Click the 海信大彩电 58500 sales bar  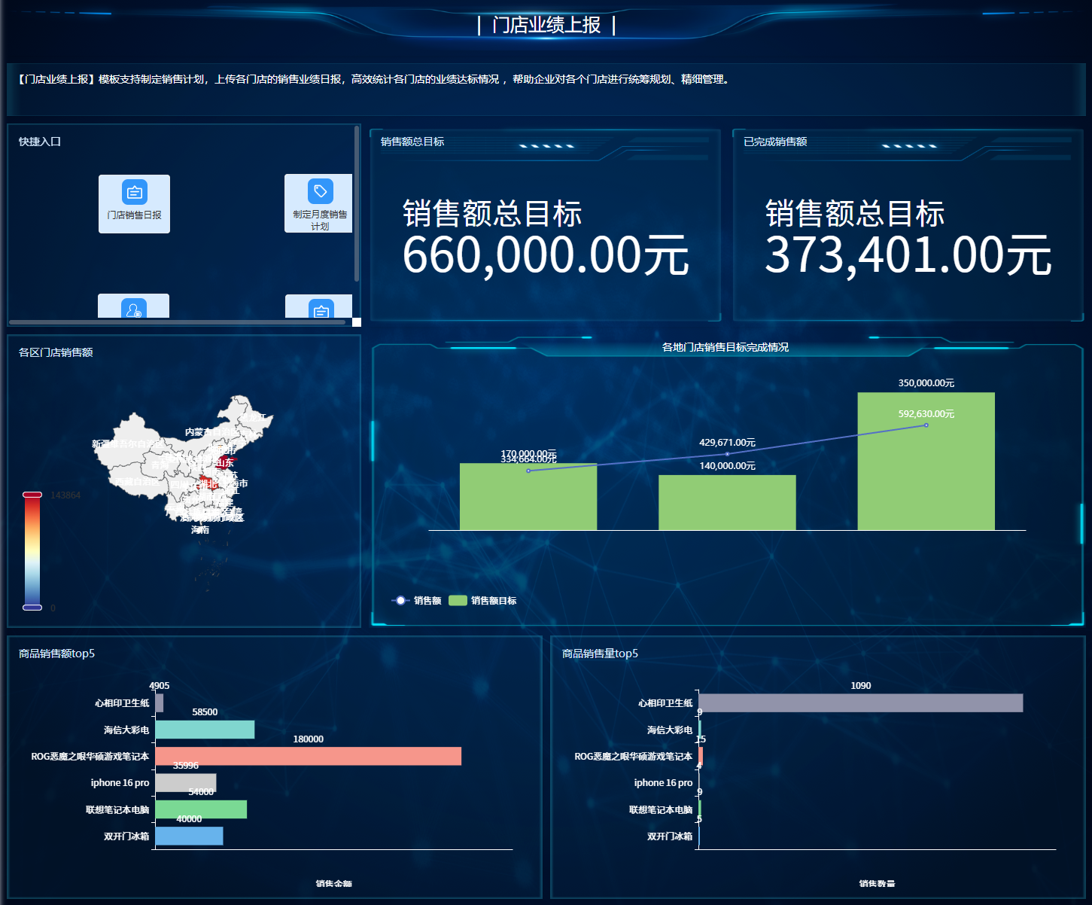click(x=205, y=730)
